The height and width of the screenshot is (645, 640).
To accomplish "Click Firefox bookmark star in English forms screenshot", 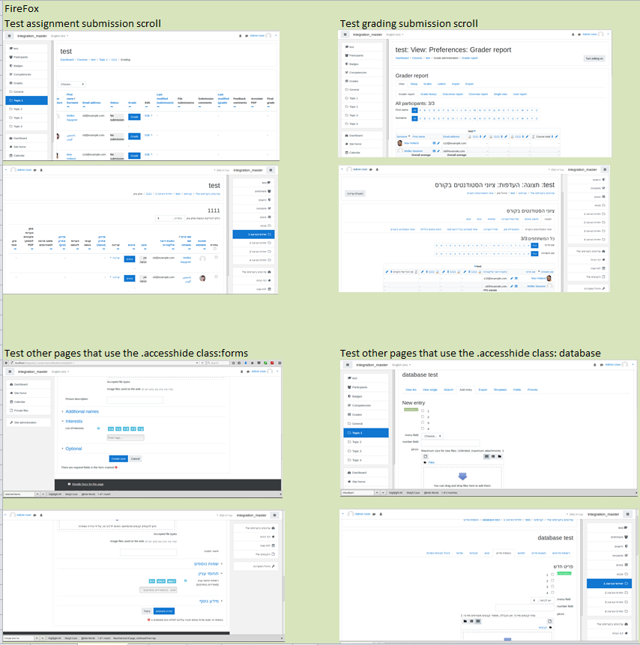I will (x=233, y=363).
